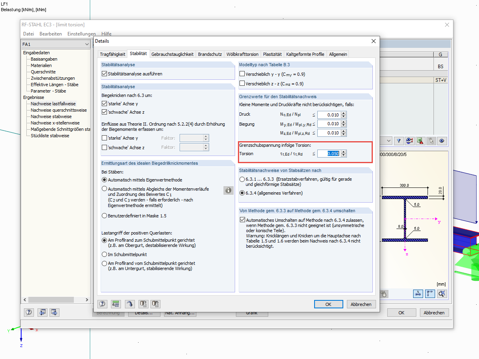Click the units and decimals icon
Screen dimensions: 479x359
pos(116,304)
